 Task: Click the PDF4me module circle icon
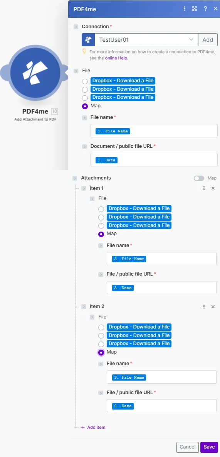tap(35, 72)
